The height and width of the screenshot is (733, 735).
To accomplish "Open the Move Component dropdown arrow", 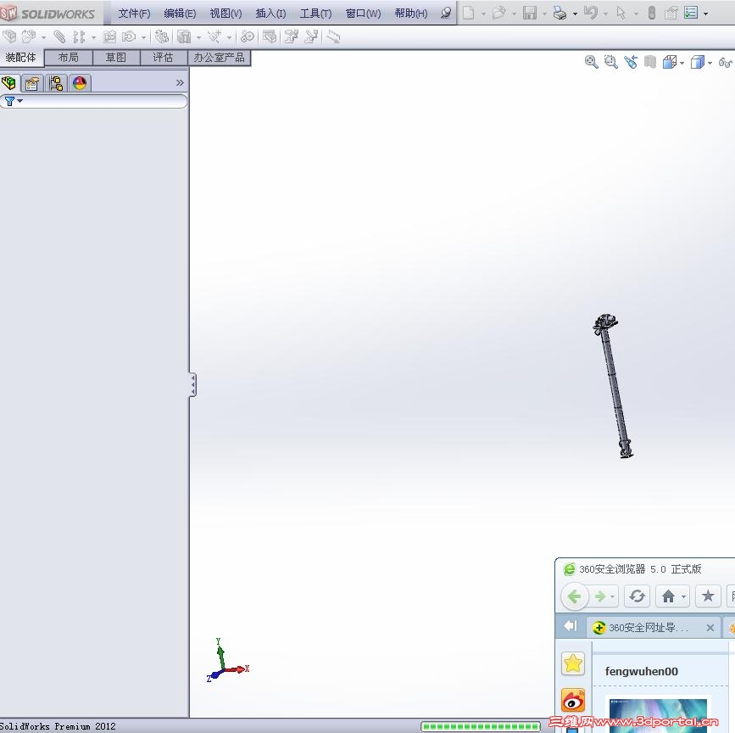I will coord(143,37).
